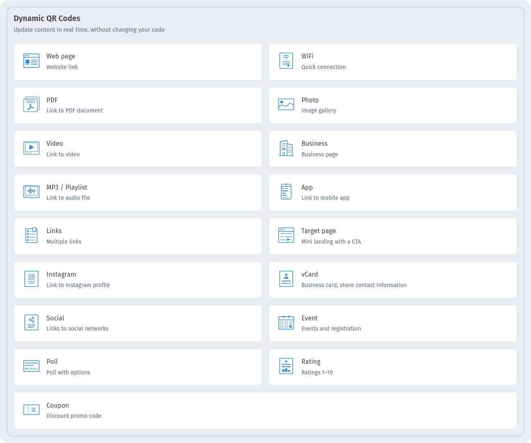Viewport: 531px width, 443px height.
Task: Click the "Dynamic QR Codes" heading
Action: point(47,18)
